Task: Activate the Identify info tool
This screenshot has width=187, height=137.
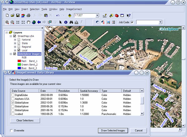Action: tap(66, 22)
